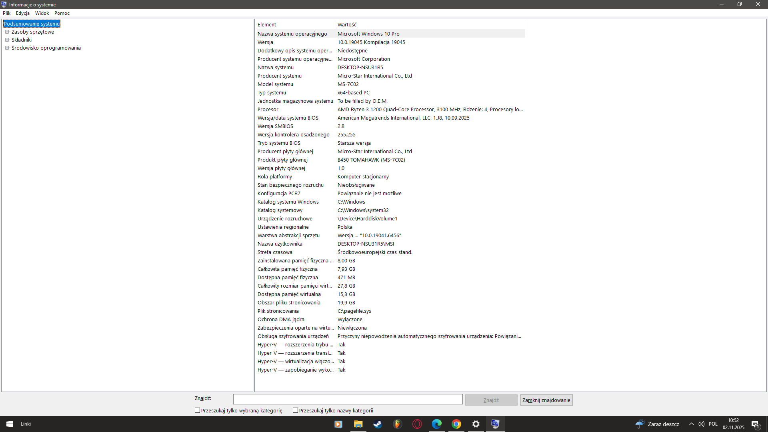
Task: Select the Zasoby sprzętowe tree item label
Action: [33, 32]
